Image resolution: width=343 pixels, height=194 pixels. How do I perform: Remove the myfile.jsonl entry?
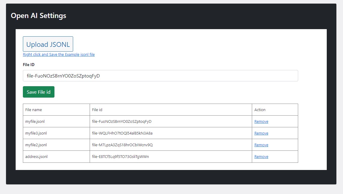click(x=261, y=122)
